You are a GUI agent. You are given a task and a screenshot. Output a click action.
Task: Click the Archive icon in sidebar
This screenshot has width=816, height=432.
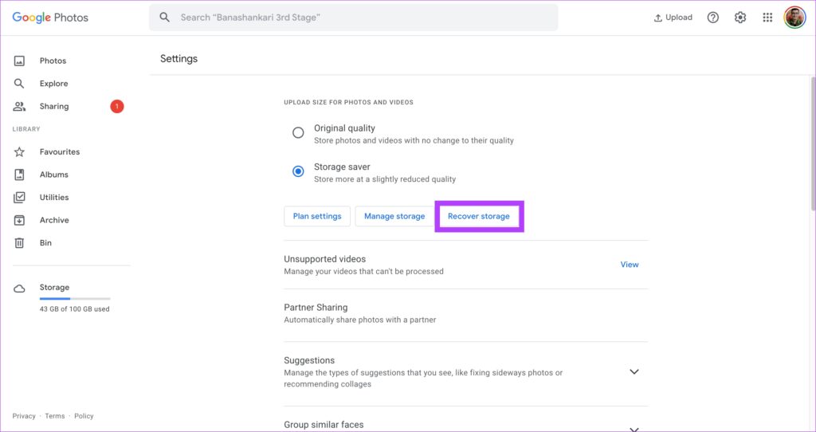[19, 220]
